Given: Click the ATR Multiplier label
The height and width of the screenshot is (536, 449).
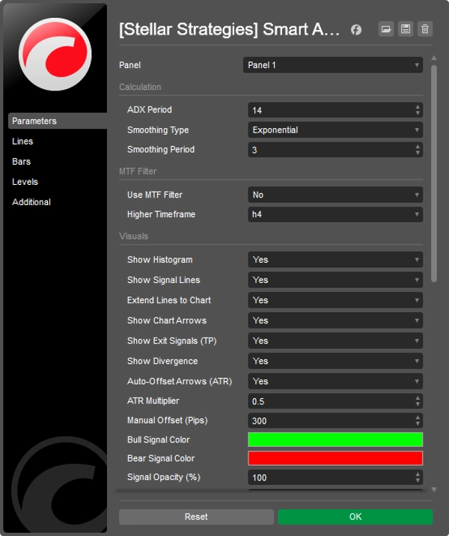Looking at the screenshot, I should [153, 401].
